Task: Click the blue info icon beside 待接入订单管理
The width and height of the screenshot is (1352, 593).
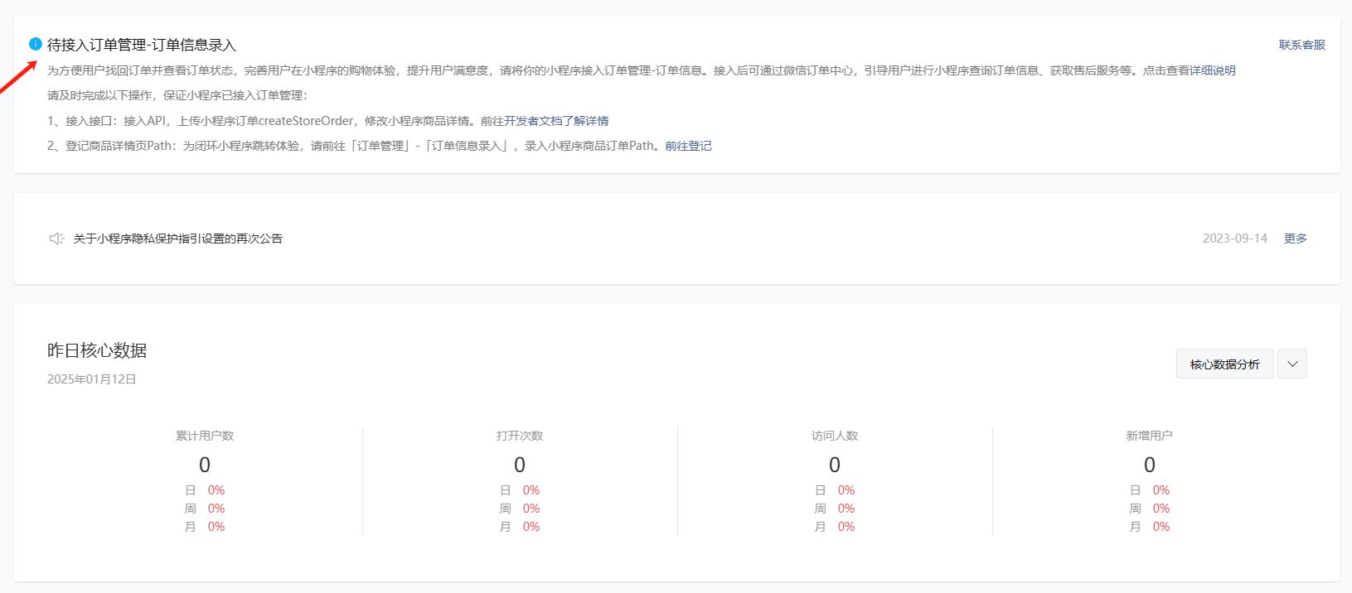Action: [36, 44]
